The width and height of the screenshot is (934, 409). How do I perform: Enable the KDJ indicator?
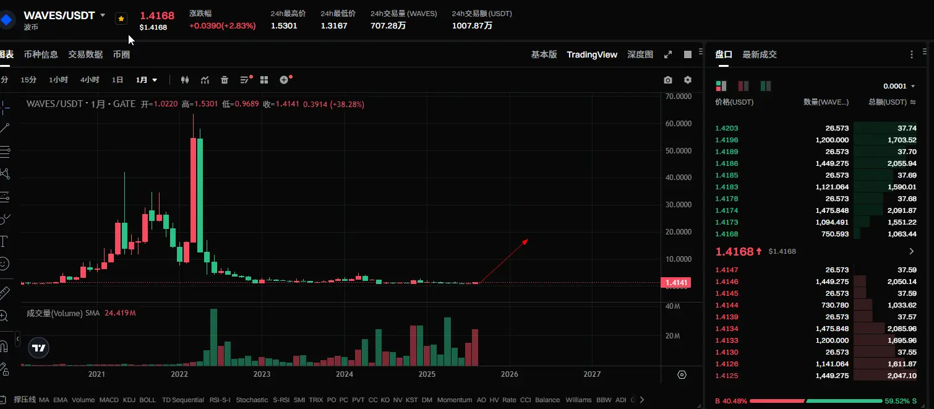pyautogui.click(x=129, y=400)
